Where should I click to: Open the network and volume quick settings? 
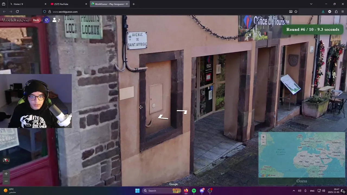(321, 191)
